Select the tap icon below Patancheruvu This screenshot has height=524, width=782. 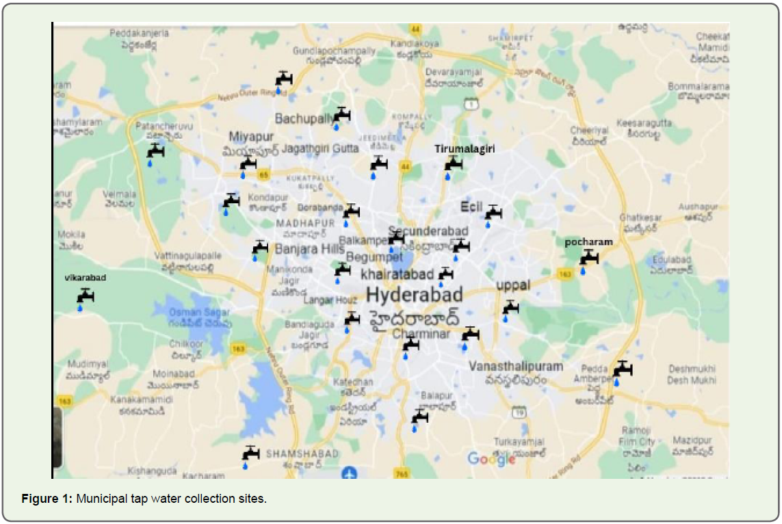[155, 153]
